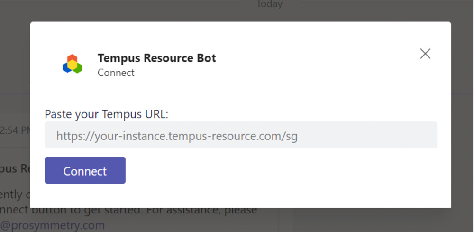Click the Tempus Resource Bot hexagon logo

(x=72, y=65)
